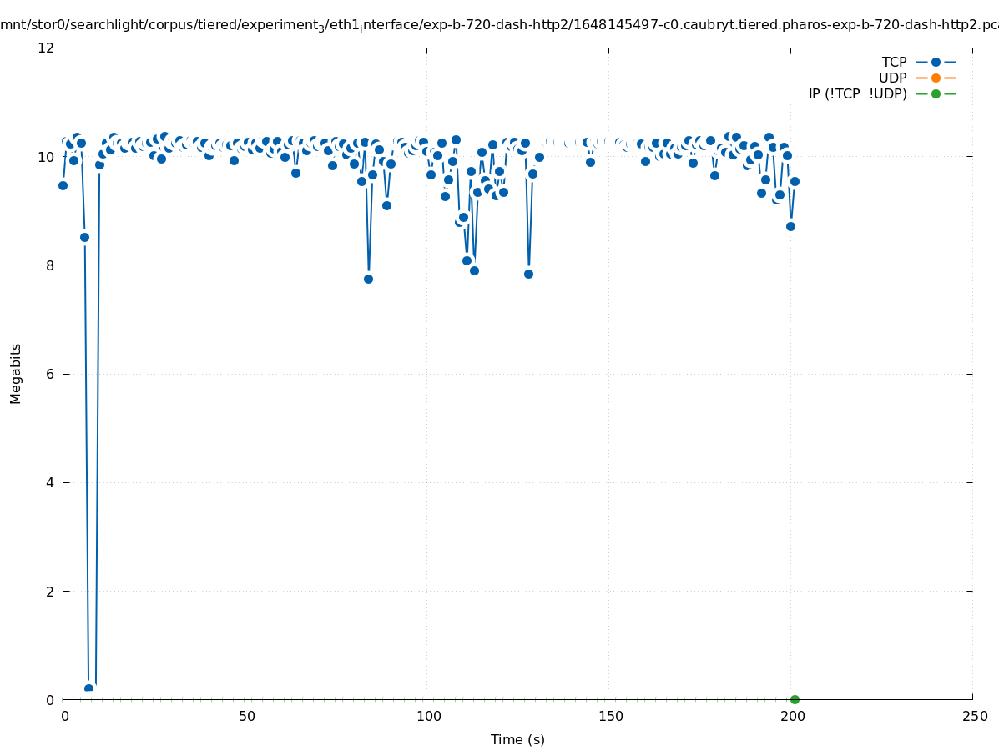Click the green IP legend marker
This screenshot has width=999, height=751.
click(x=936, y=93)
